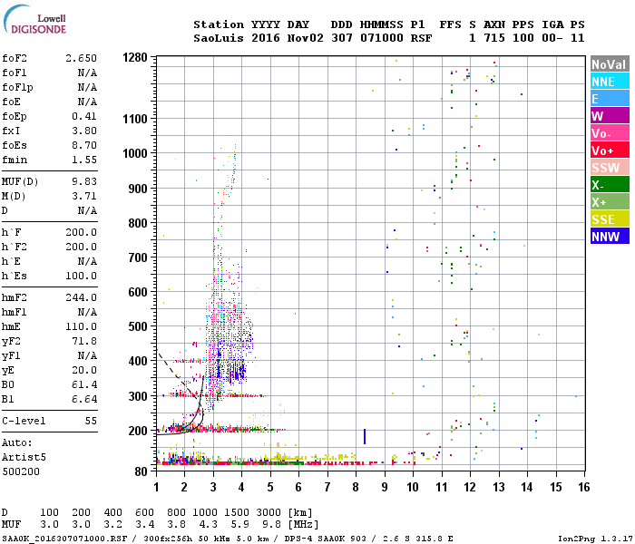The width and height of the screenshot is (635, 544).
Task: Click the 500 km height axis label
Action: click(x=138, y=326)
